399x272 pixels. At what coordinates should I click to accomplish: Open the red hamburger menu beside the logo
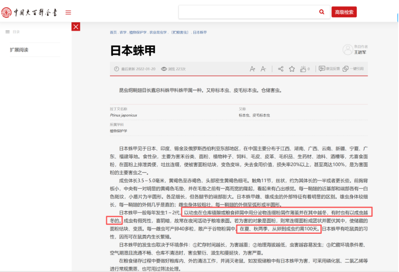[x=68, y=12]
